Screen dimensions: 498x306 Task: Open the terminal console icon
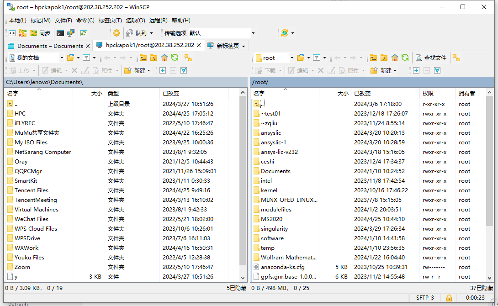(60, 33)
